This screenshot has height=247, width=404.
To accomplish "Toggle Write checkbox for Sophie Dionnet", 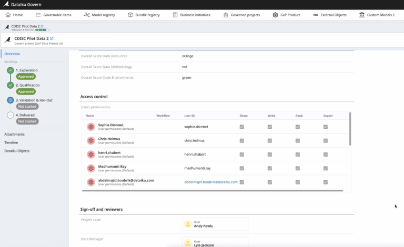I will (269, 127).
